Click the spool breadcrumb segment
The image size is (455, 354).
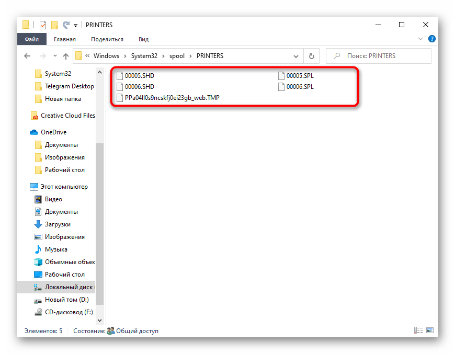point(177,56)
